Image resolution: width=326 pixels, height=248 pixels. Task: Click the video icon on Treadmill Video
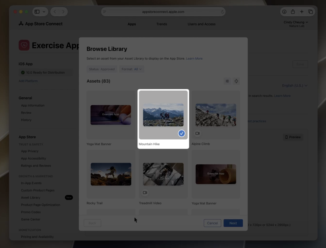[x=145, y=192]
